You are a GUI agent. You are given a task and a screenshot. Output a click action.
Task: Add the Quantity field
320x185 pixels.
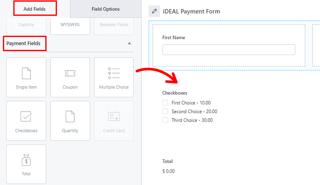pyautogui.click(x=70, y=121)
